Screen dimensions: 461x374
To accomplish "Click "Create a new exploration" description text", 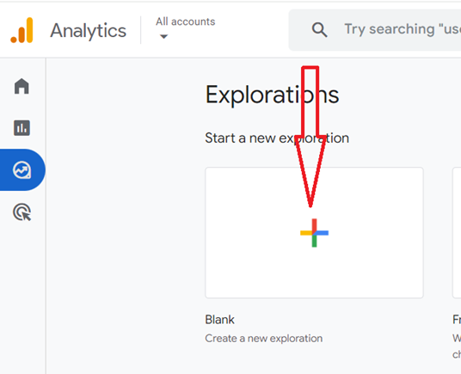I will click(264, 339).
